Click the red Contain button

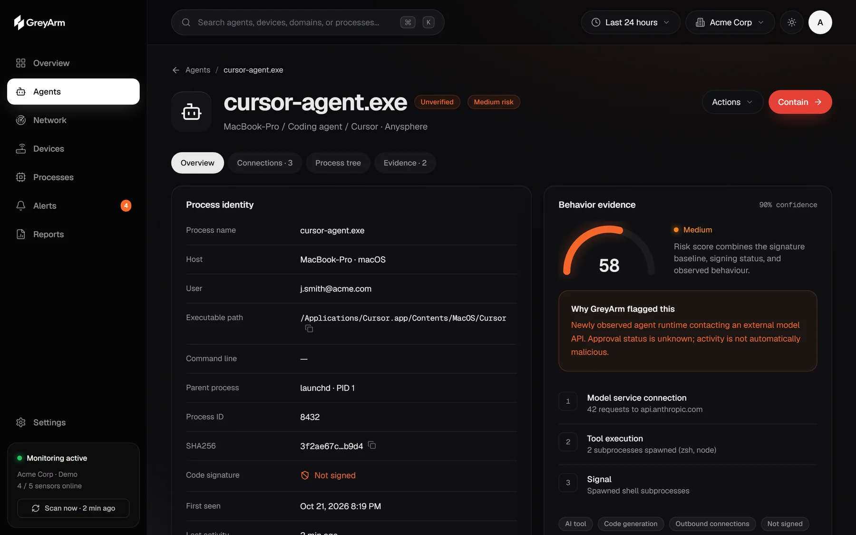(800, 102)
